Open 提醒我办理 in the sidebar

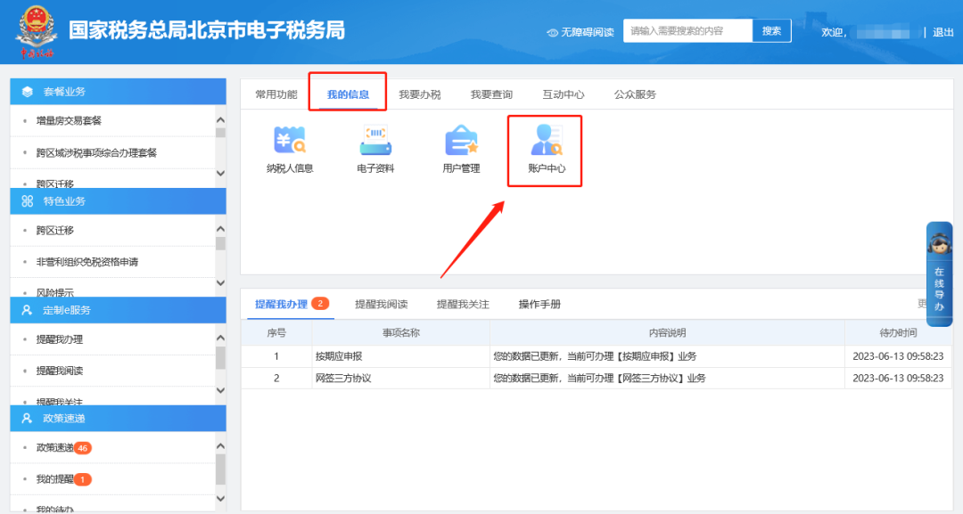[60, 339]
